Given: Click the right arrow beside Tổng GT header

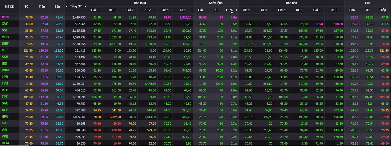Looking at the screenshot, I should (85, 6).
